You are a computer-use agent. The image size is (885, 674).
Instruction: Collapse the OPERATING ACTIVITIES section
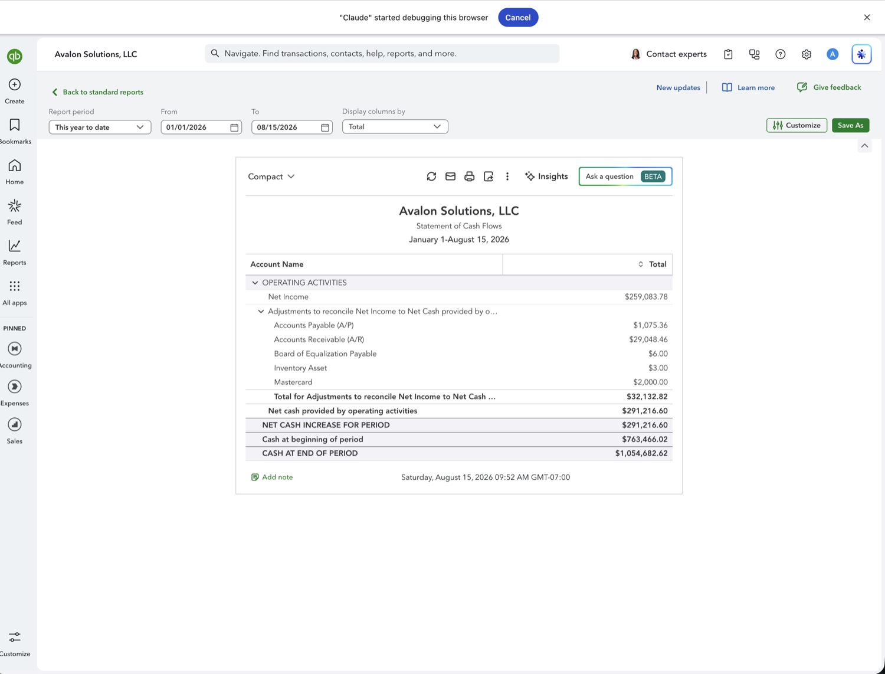(255, 283)
